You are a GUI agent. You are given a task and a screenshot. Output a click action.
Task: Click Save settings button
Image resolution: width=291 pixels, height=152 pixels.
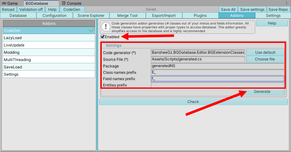click(252, 10)
